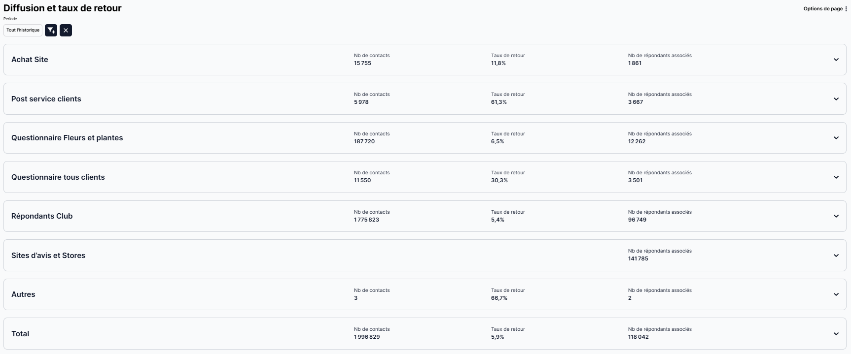Open Sites d'avis et Stores chevron

pos(836,256)
